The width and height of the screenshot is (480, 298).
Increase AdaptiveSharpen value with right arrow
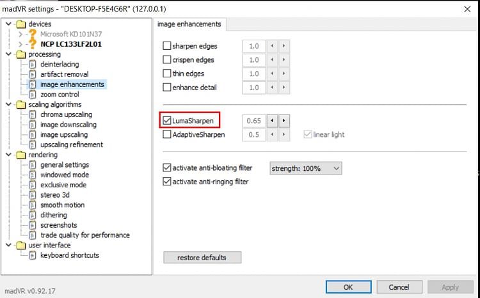click(x=284, y=134)
